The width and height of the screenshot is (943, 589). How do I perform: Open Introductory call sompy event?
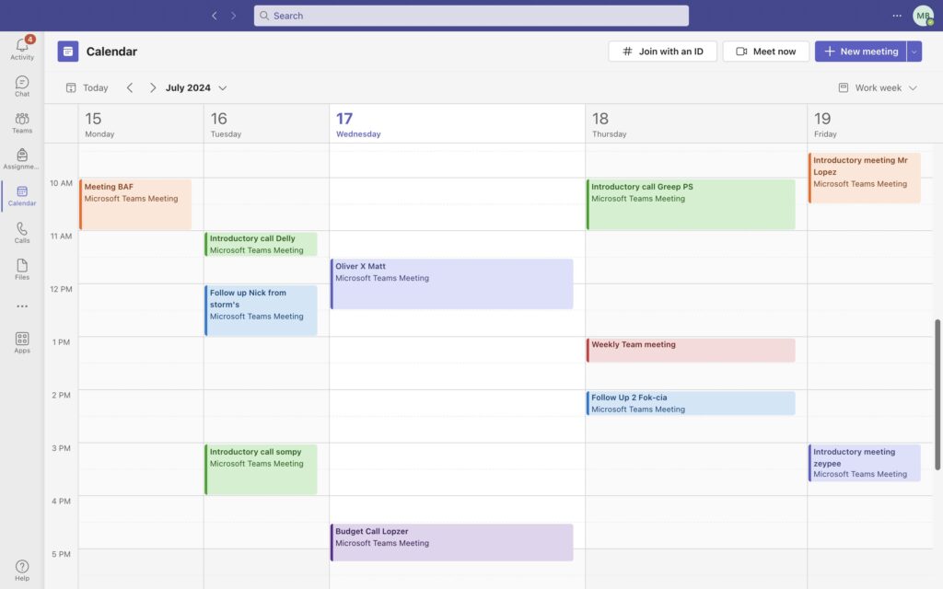pos(261,469)
